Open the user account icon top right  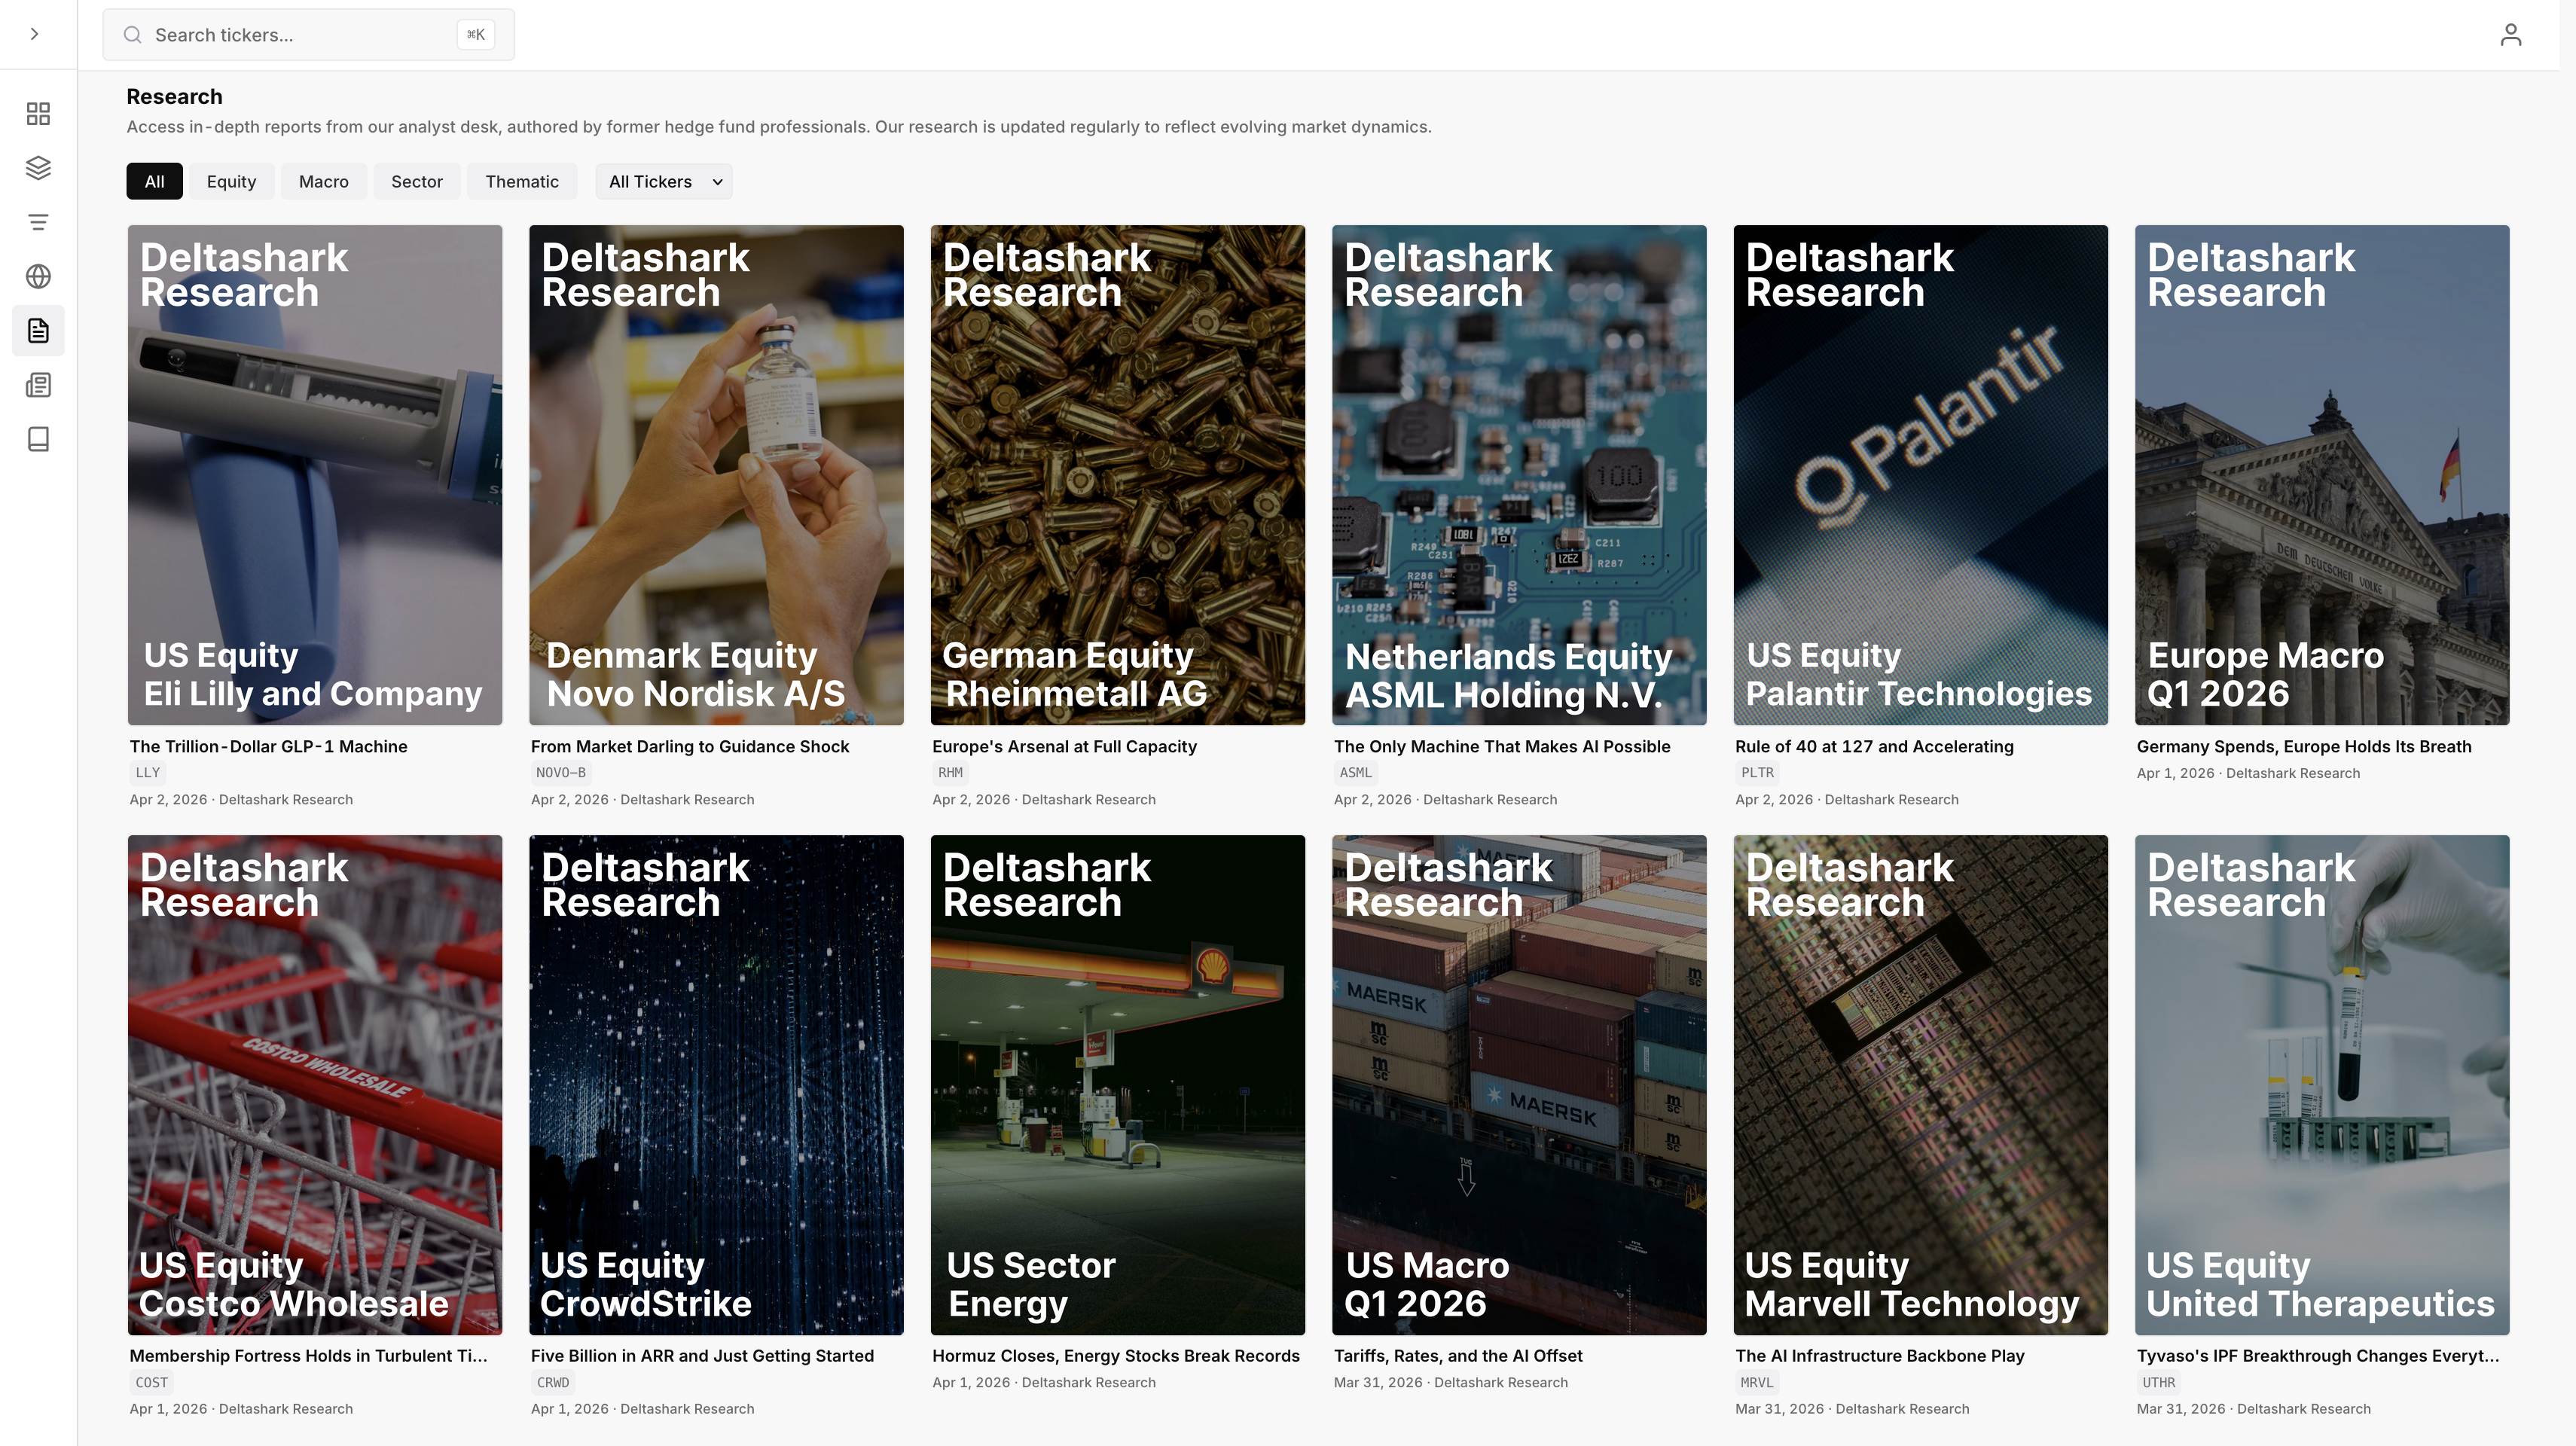(x=2512, y=34)
